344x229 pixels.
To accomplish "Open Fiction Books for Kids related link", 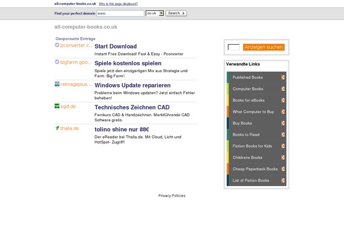I will point(252,146).
